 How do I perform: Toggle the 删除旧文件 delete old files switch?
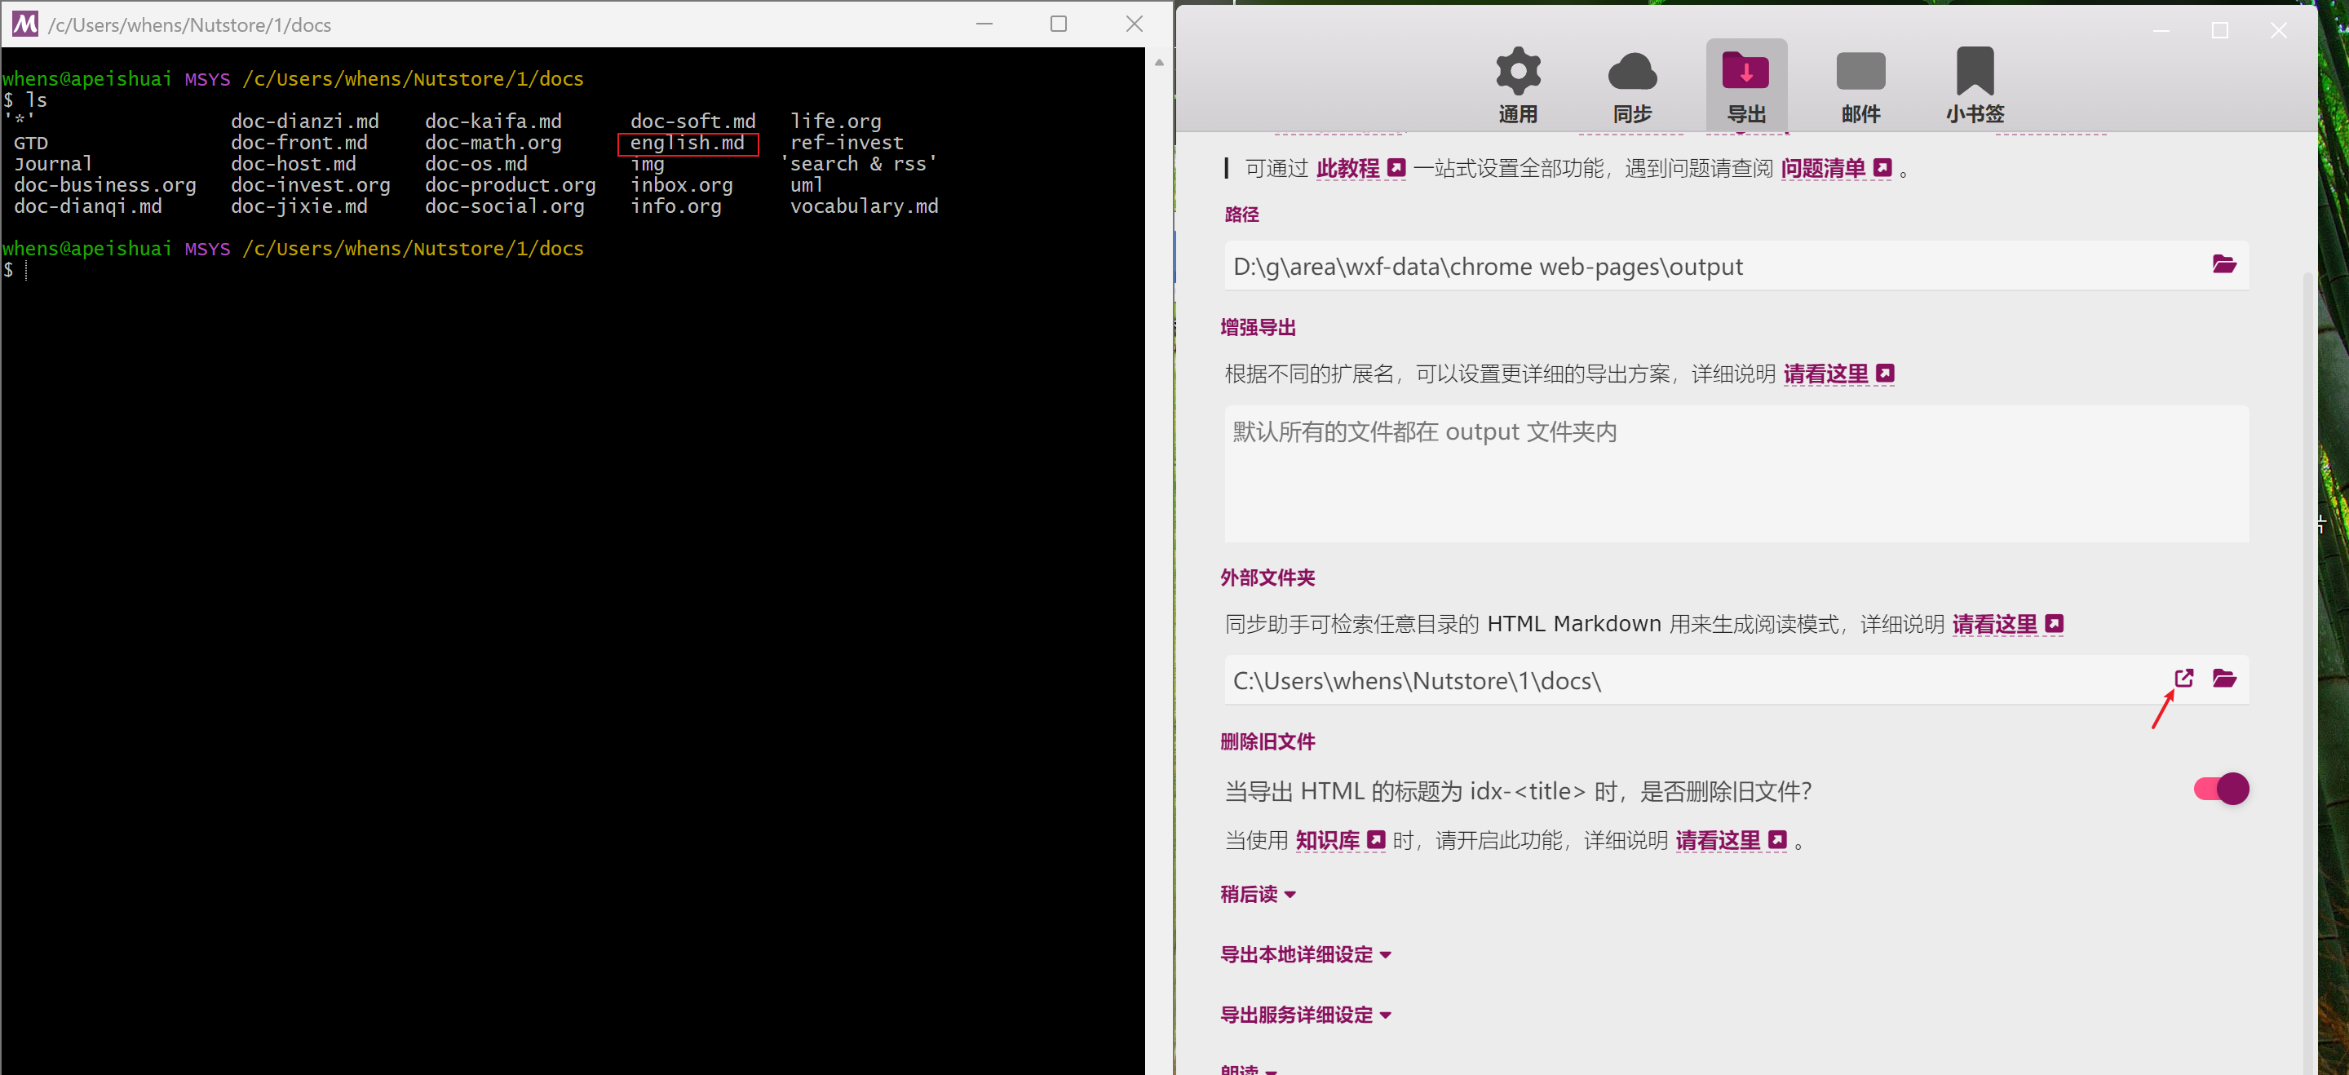click(x=2221, y=789)
